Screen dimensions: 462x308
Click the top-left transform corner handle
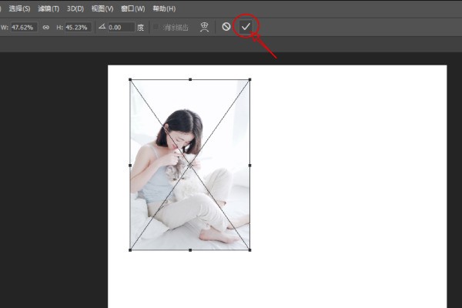tap(130, 79)
